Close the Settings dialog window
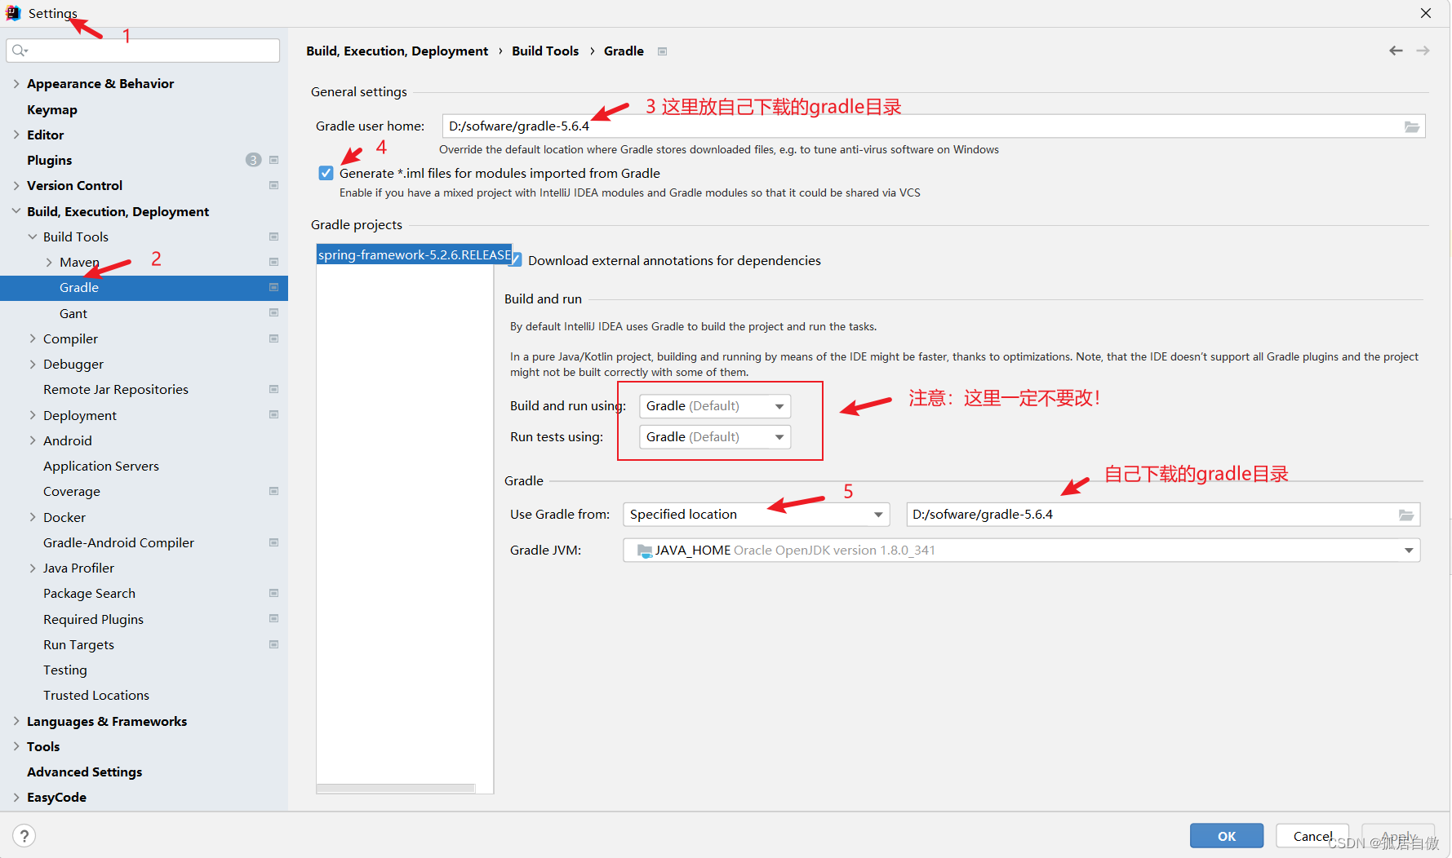The width and height of the screenshot is (1452, 858). [1426, 13]
